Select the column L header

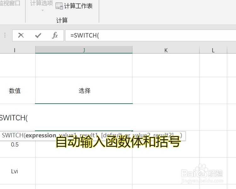[213, 50]
